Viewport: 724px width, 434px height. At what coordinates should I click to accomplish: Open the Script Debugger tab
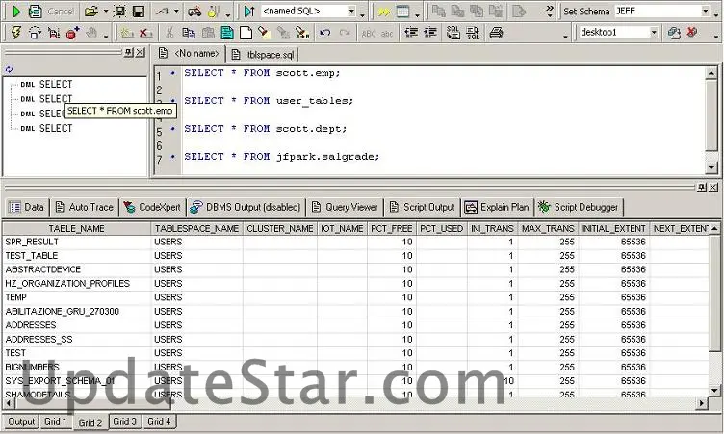[x=578, y=207]
